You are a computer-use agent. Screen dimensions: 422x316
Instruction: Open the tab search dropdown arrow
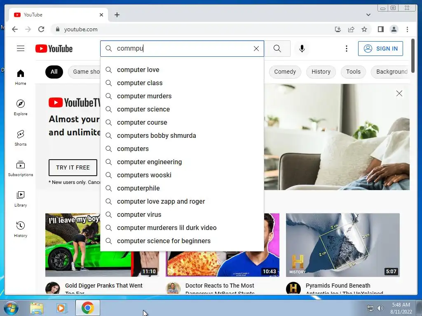coord(368,15)
